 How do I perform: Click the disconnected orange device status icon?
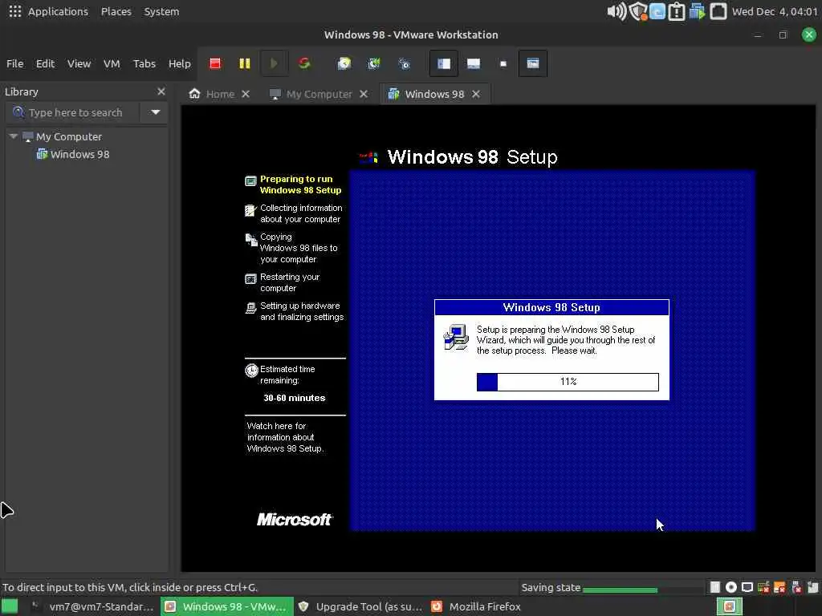tap(779, 587)
